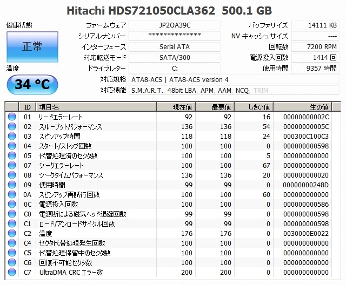Viewport: 346px width, 285px height.
Task: Click the 9357 時間 usage hours field
Action: (x=315, y=68)
